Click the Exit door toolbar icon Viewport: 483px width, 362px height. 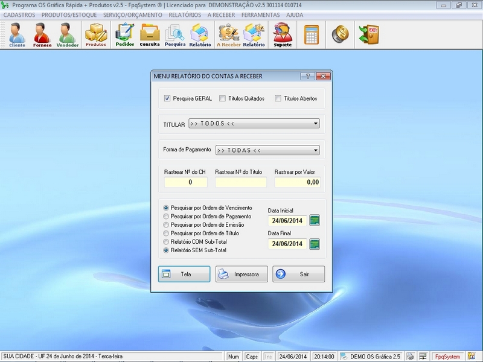369,34
